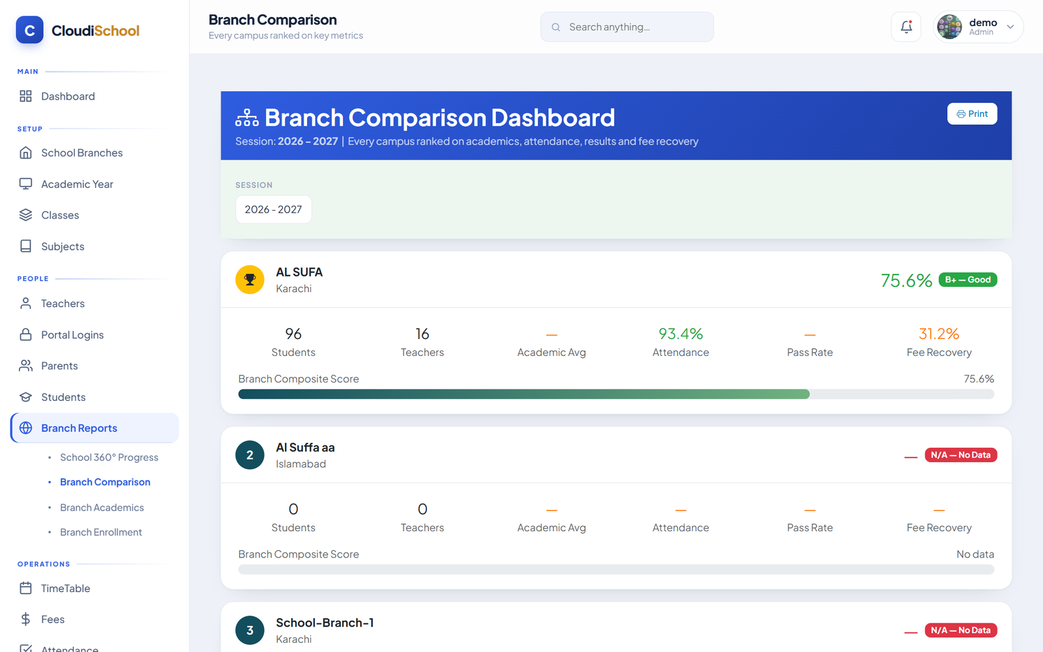
Task: Click the CloudiSchool logo icon
Action: [x=29, y=30]
